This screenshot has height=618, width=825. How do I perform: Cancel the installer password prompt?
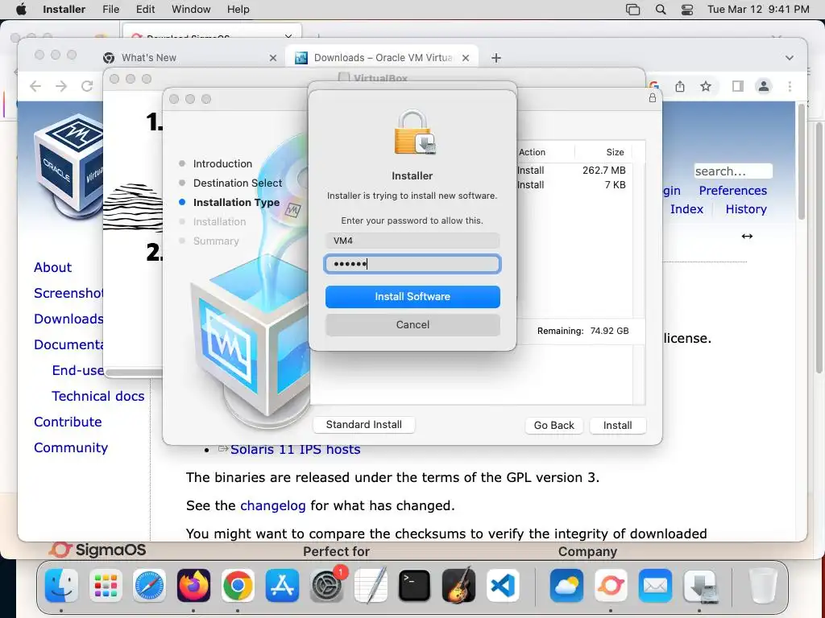[x=412, y=325]
